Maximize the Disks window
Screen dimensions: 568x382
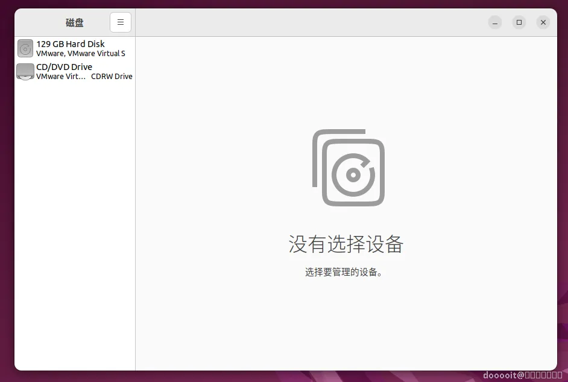(x=519, y=22)
